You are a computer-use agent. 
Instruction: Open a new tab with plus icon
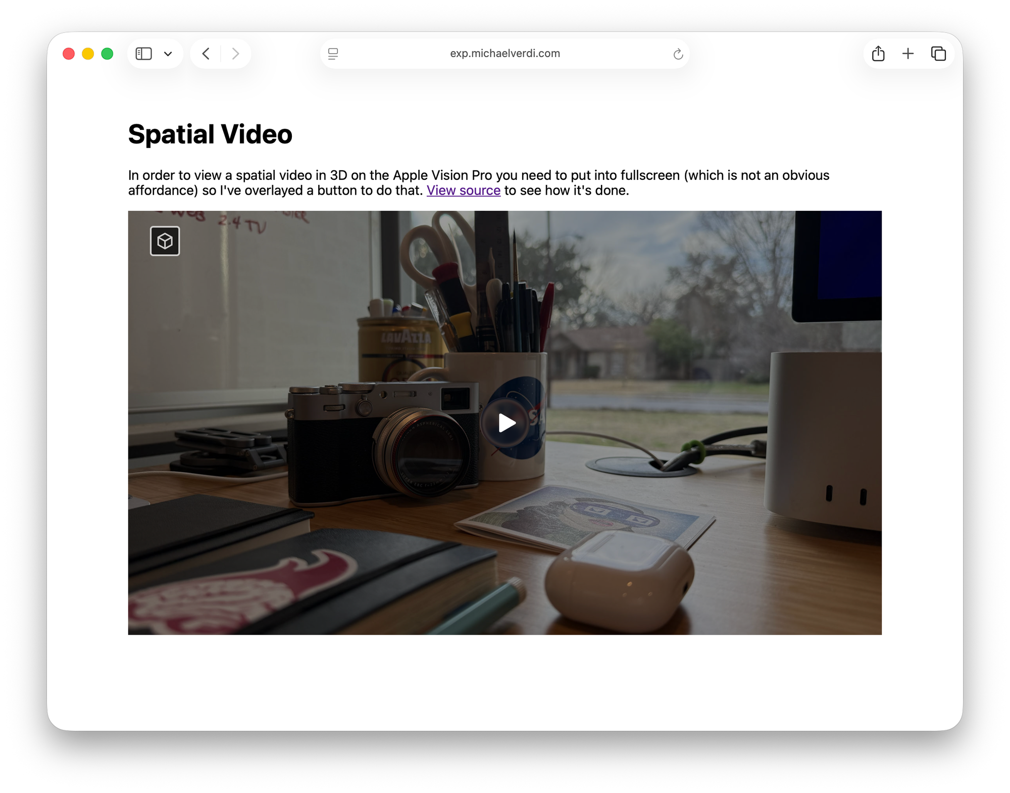click(908, 54)
